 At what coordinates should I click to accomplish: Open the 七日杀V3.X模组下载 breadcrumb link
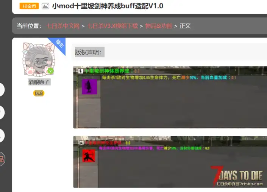pos(112,26)
